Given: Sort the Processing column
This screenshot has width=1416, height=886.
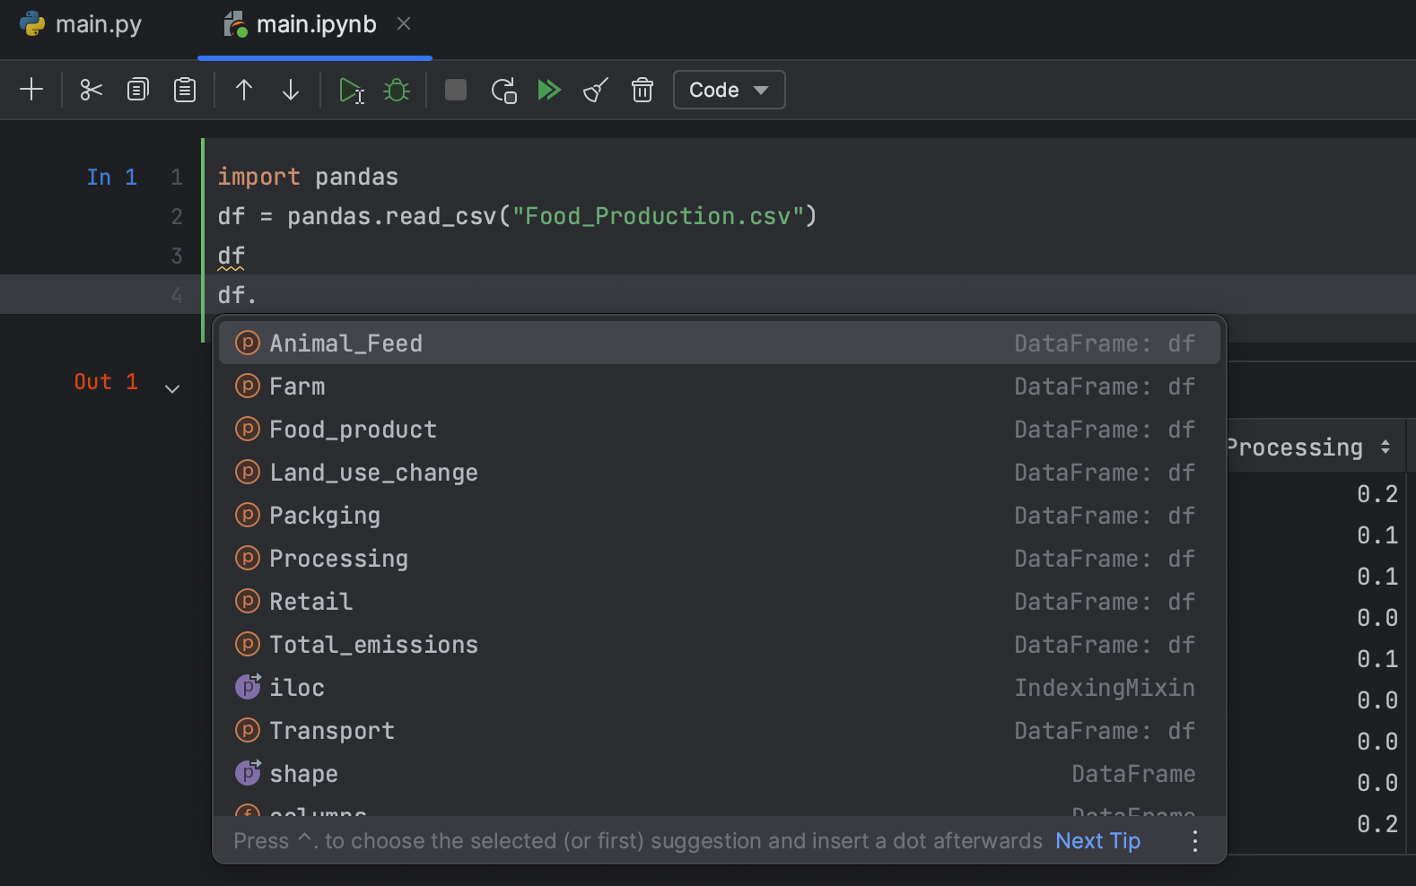Looking at the screenshot, I should click(x=1385, y=447).
